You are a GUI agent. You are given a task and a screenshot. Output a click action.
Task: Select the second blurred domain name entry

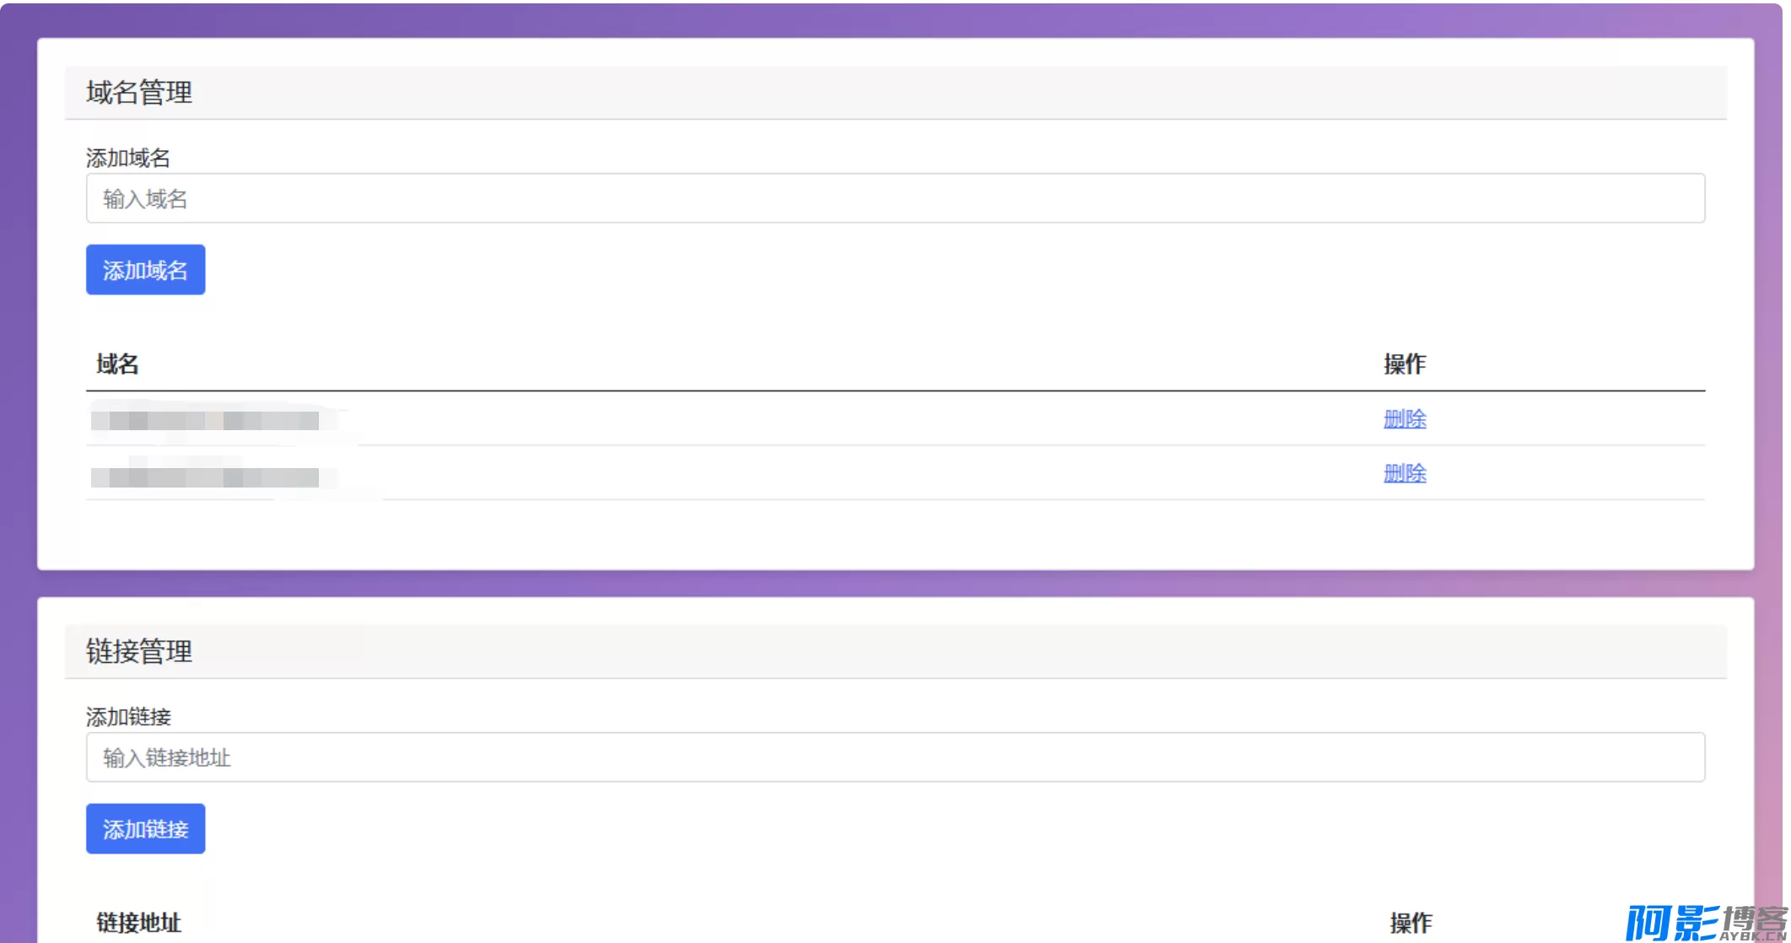pyautogui.click(x=205, y=477)
